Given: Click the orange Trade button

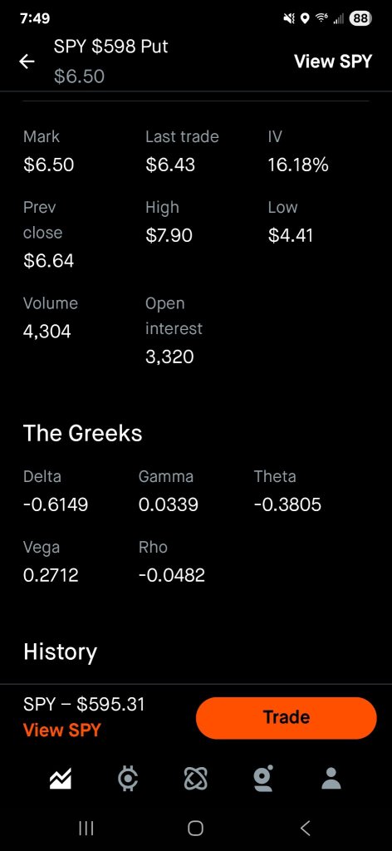Looking at the screenshot, I should tap(287, 717).
